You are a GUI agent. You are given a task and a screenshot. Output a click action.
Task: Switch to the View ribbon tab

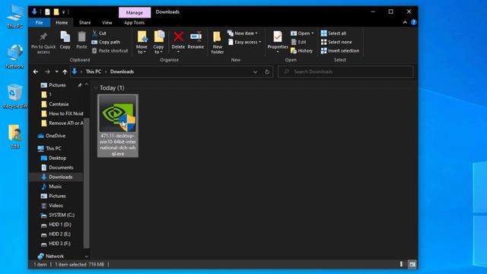107,22
